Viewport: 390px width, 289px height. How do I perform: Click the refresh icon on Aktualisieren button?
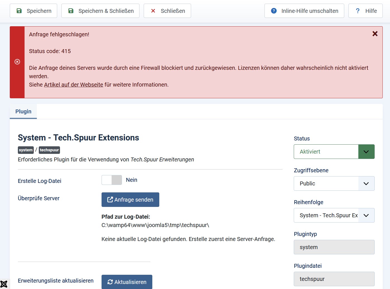point(110,282)
